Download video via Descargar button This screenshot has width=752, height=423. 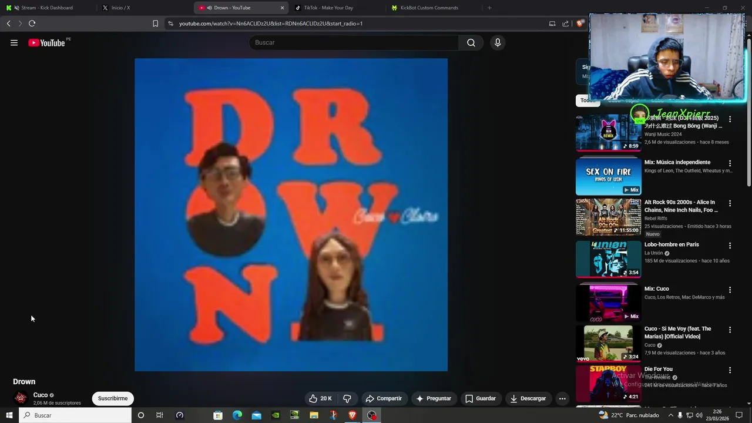coord(528,398)
